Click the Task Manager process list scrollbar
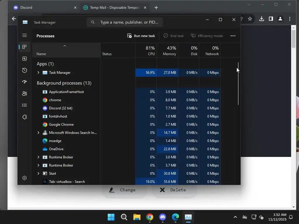Screen dimensions: 299x224 point(238,84)
